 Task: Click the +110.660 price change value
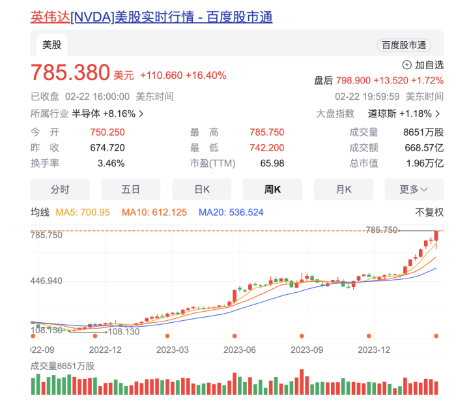(162, 76)
